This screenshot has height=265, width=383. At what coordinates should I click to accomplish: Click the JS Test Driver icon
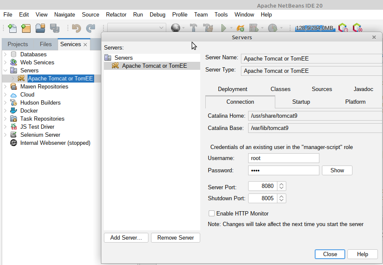(x=14, y=127)
